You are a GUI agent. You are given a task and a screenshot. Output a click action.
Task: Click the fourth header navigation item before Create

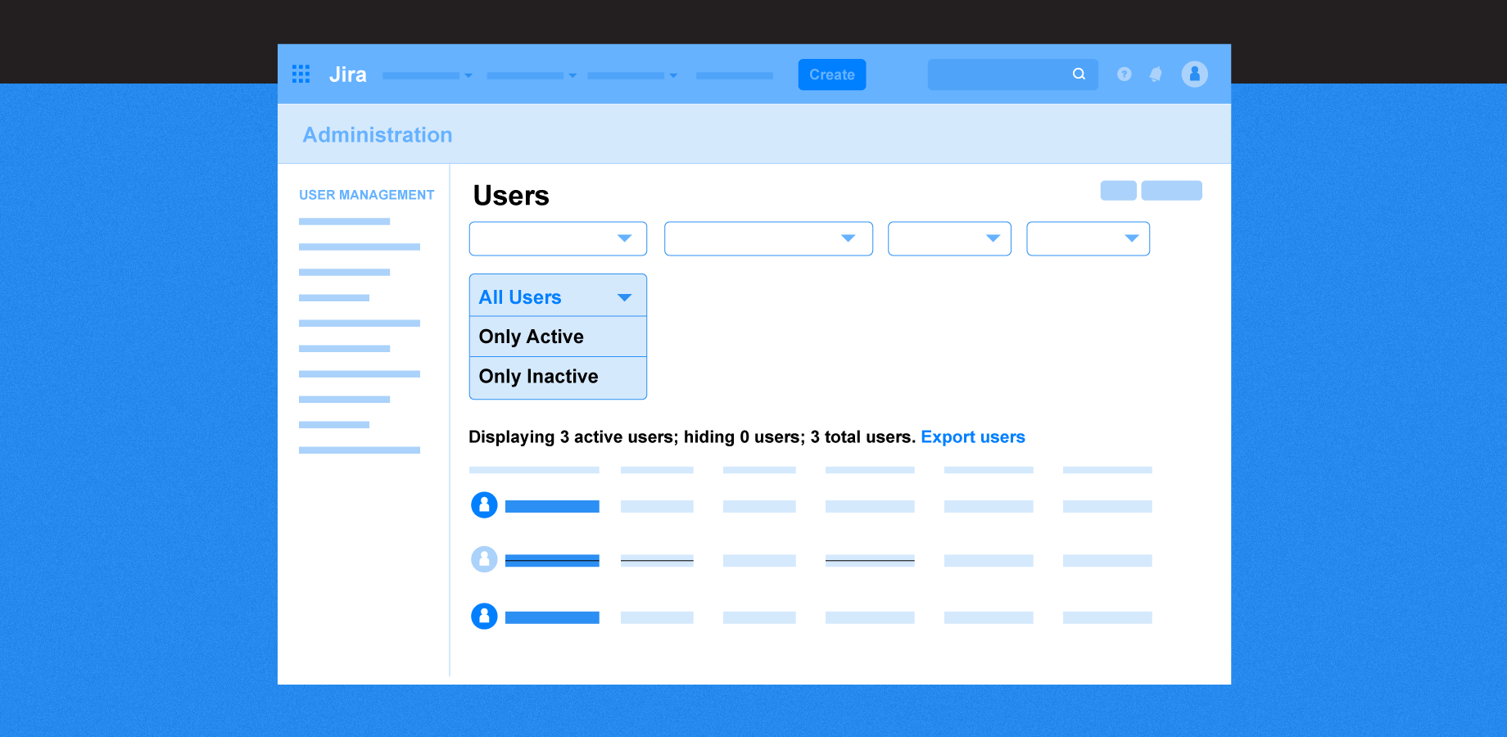(735, 75)
